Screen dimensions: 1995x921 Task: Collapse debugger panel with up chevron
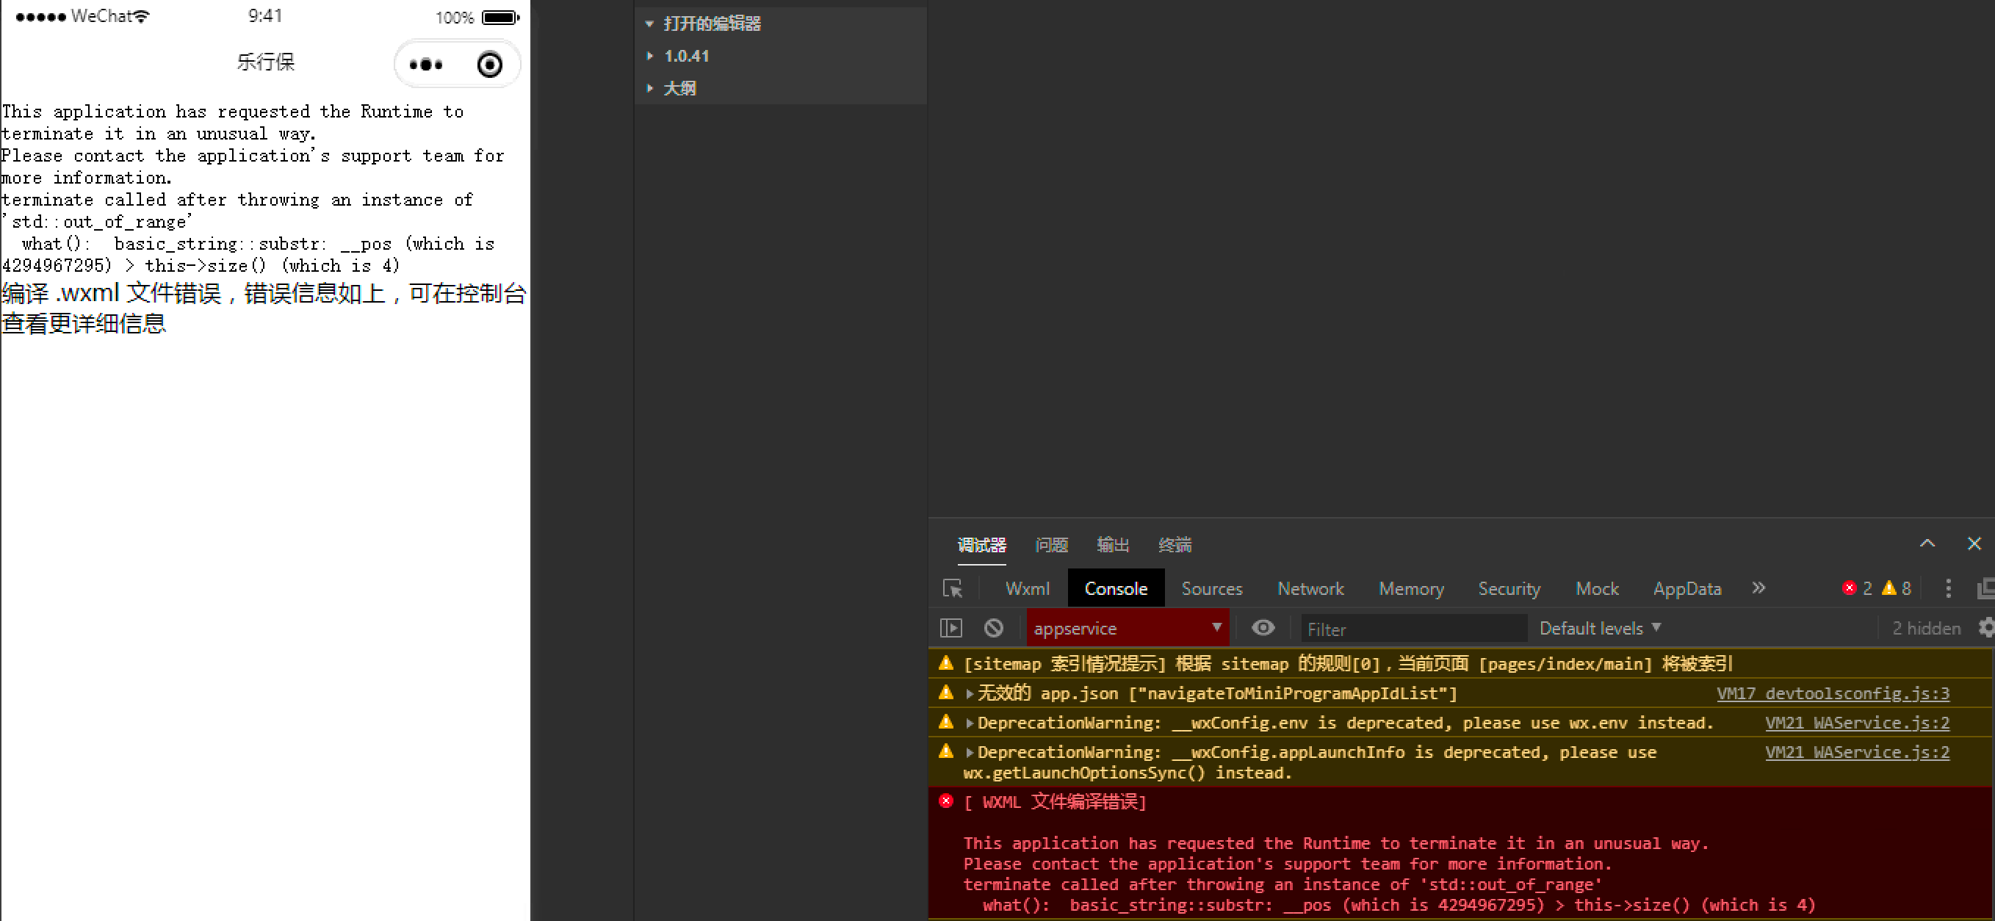[1927, 543]
